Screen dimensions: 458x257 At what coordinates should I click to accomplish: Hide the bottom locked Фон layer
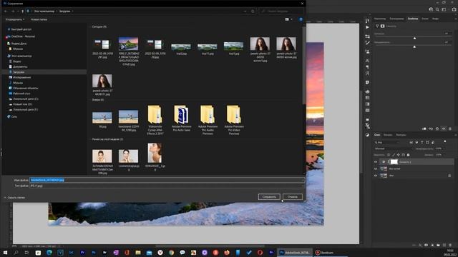376,176
